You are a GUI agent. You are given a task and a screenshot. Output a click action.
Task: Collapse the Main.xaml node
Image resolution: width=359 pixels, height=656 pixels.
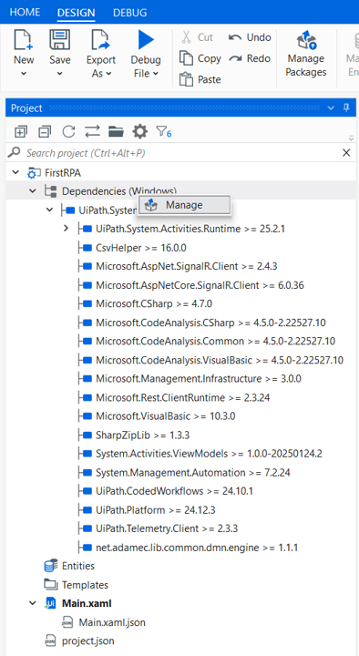[33, 603]
